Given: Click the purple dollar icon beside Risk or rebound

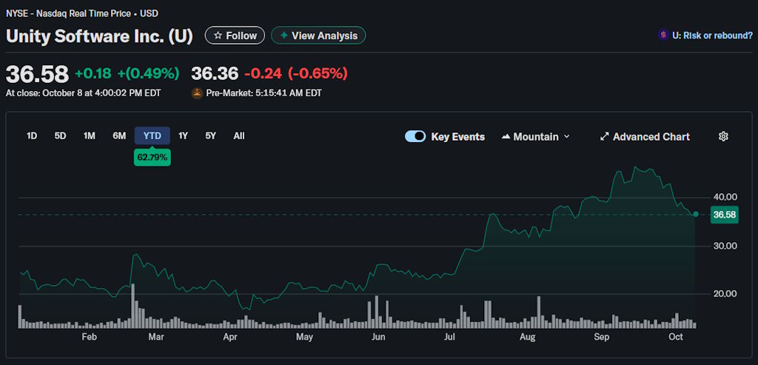Looking at the screenshot, I should click(x=663, y=36).
